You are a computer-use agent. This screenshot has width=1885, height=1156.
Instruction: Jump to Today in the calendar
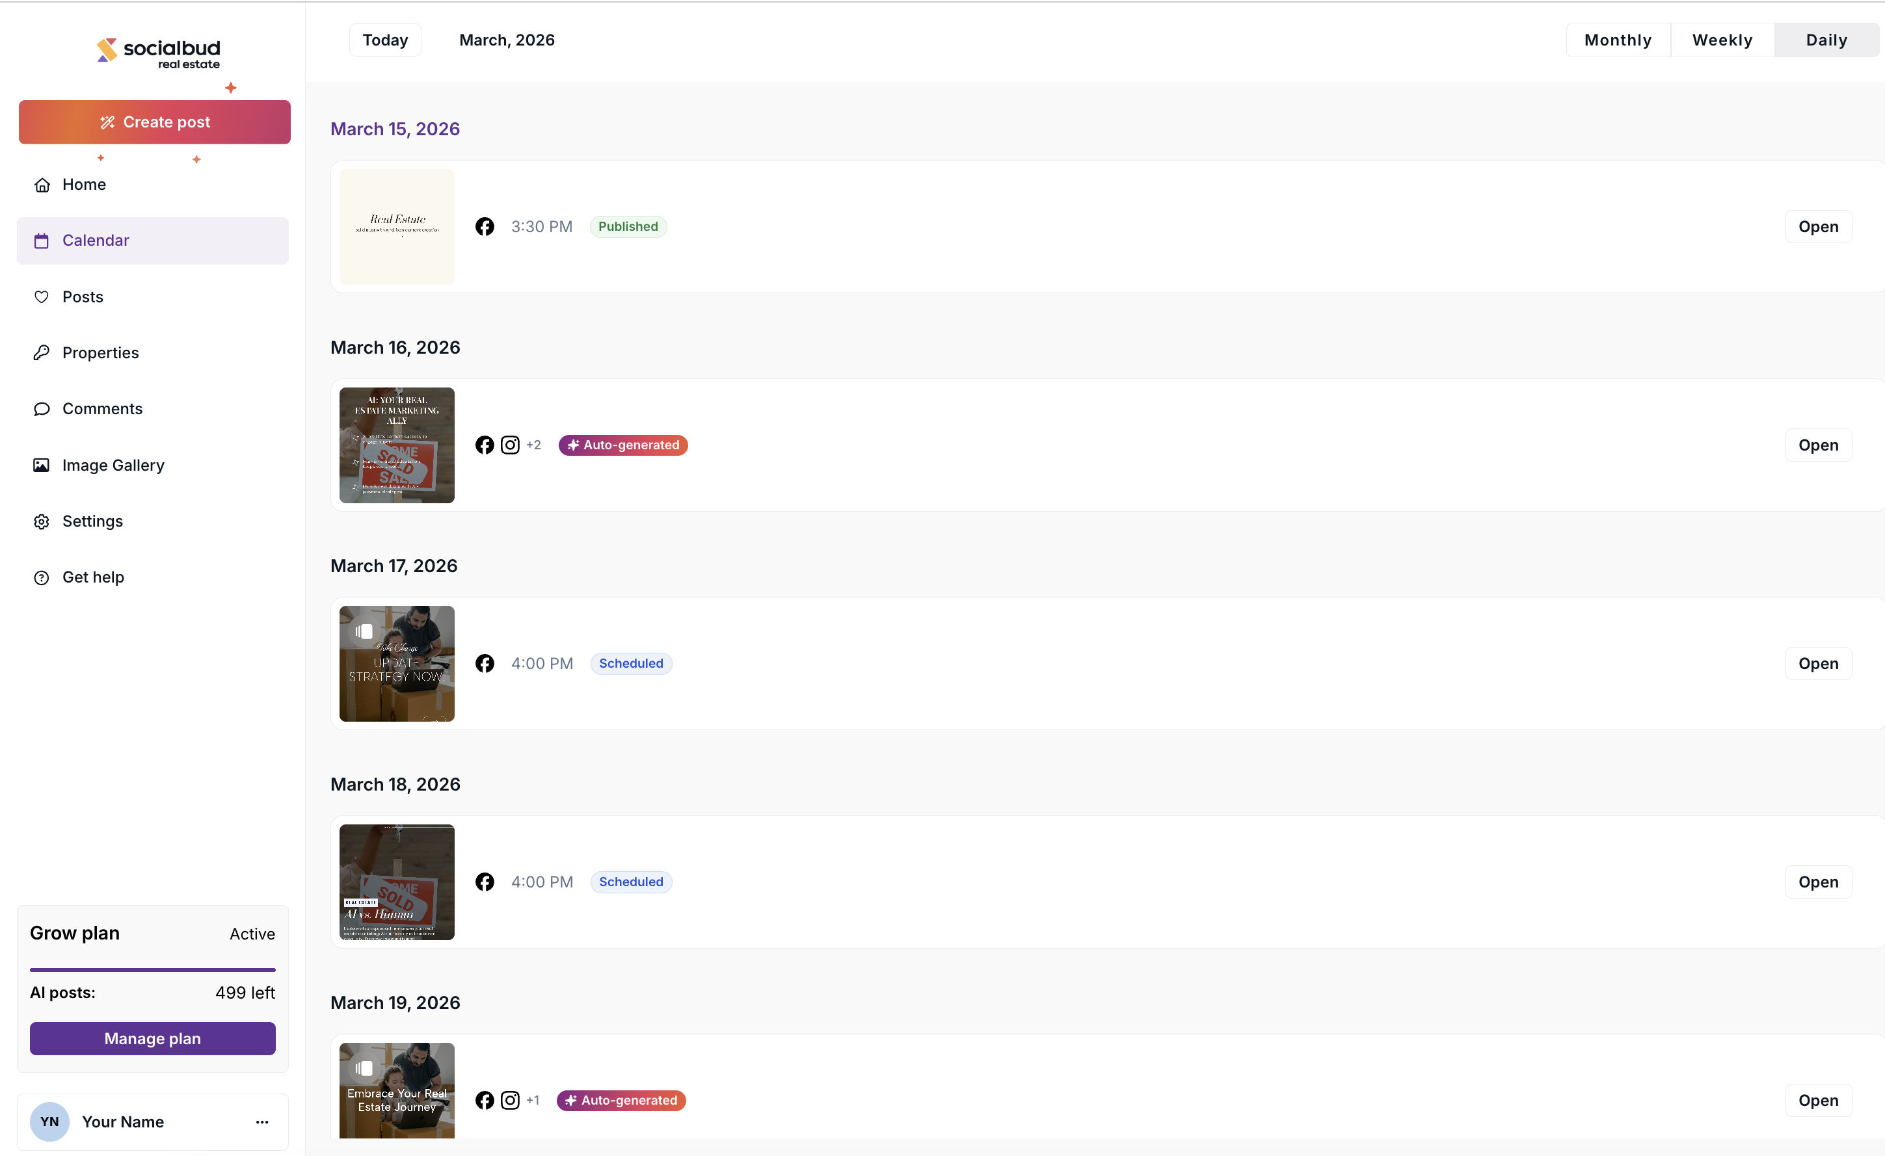tap(385, 40)
